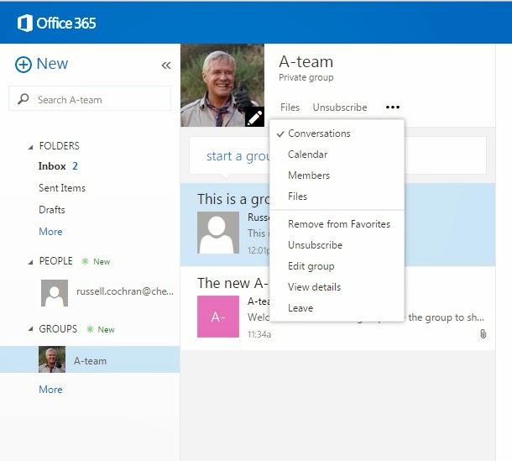Click the grey avatar in group conversation
512x461 pixels.
218,233
